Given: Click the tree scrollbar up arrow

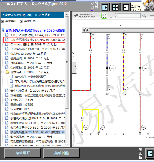Looking at the screenshot, I should tap(67, 14).
